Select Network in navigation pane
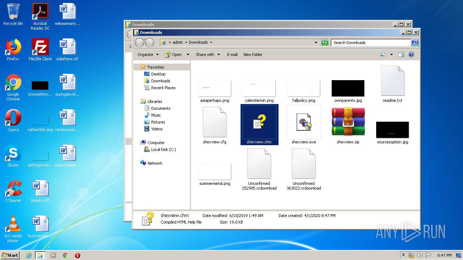The image size is (463, 260). pos(155,163)
